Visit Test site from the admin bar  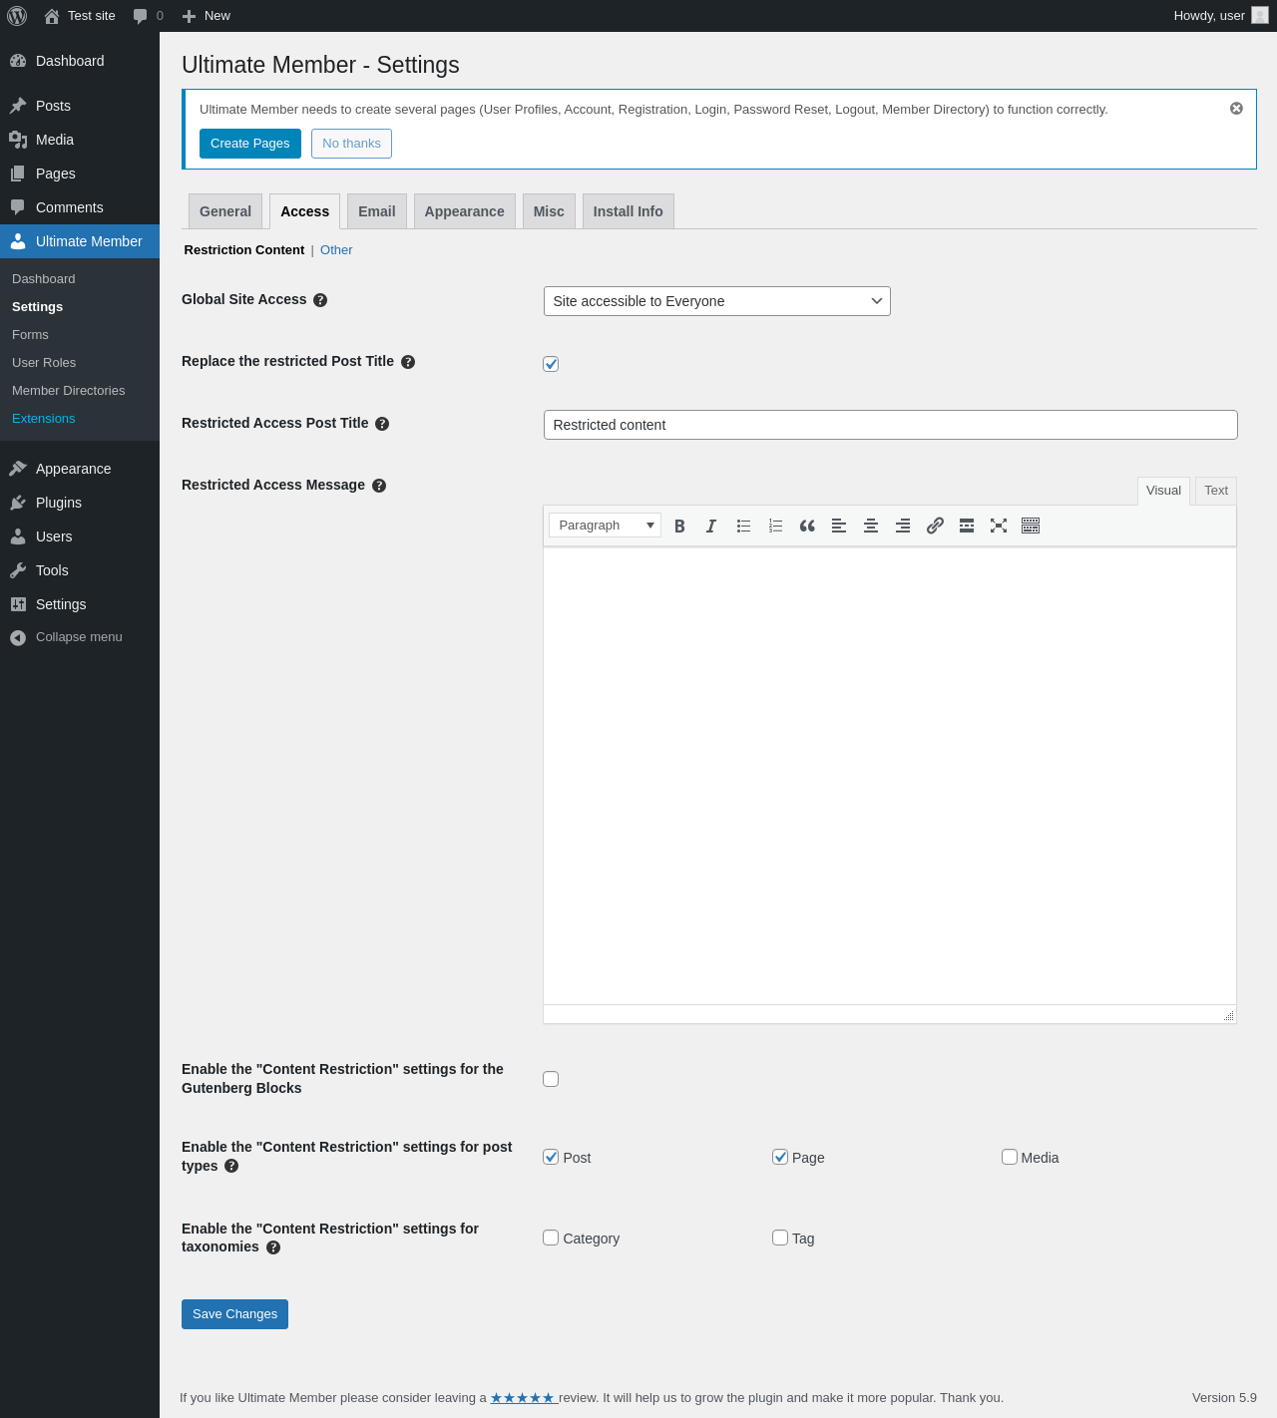(x=80, y=16)
